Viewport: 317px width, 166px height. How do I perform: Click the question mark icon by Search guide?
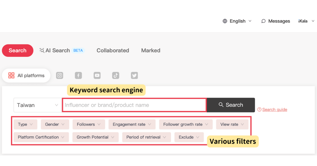[259, 109]
